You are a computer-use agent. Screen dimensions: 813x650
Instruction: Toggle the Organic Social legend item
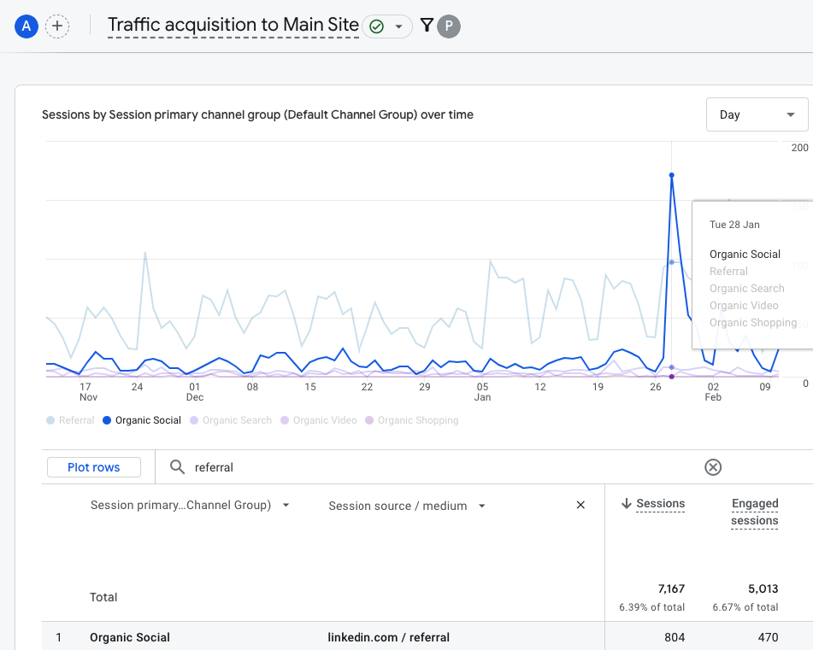142,420
